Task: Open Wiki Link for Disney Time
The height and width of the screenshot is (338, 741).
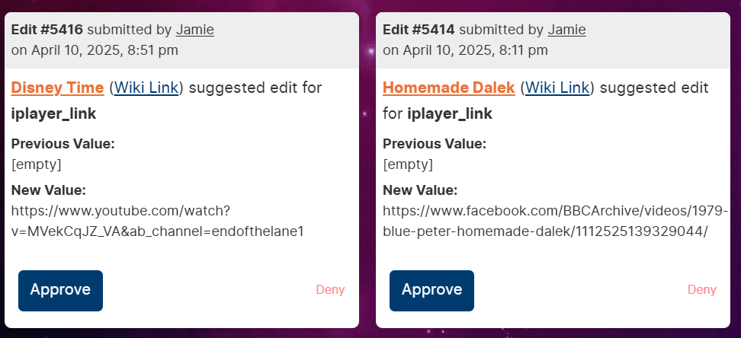Action: pyautogui.click(x=146, y=88)
